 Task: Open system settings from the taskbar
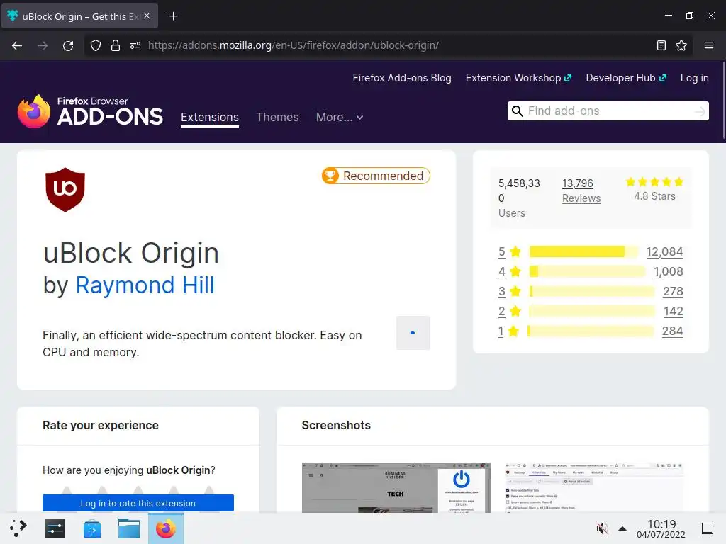click(x=55, y=528)
